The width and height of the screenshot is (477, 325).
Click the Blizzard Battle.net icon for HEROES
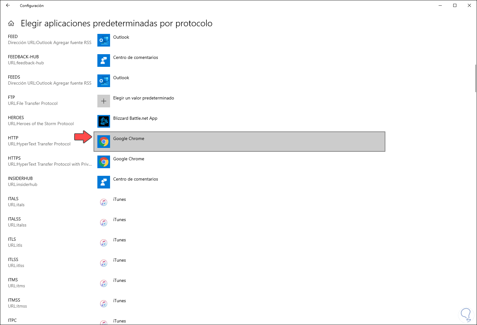(x=104, y=121)
